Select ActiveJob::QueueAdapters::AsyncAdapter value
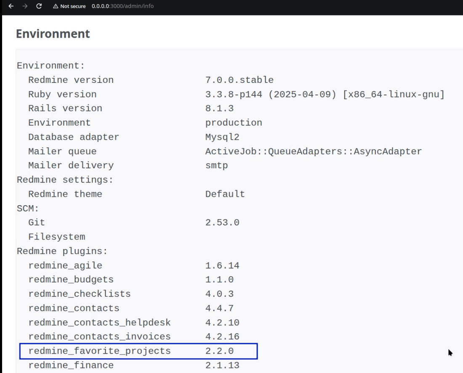The image size is (463, 373). [x=314, y=151]
